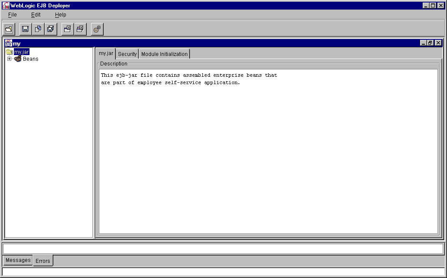Viewport: 447px width, 278px height.
Task: Click the my.jar folder icon in tree
Action: pos(10,52)
